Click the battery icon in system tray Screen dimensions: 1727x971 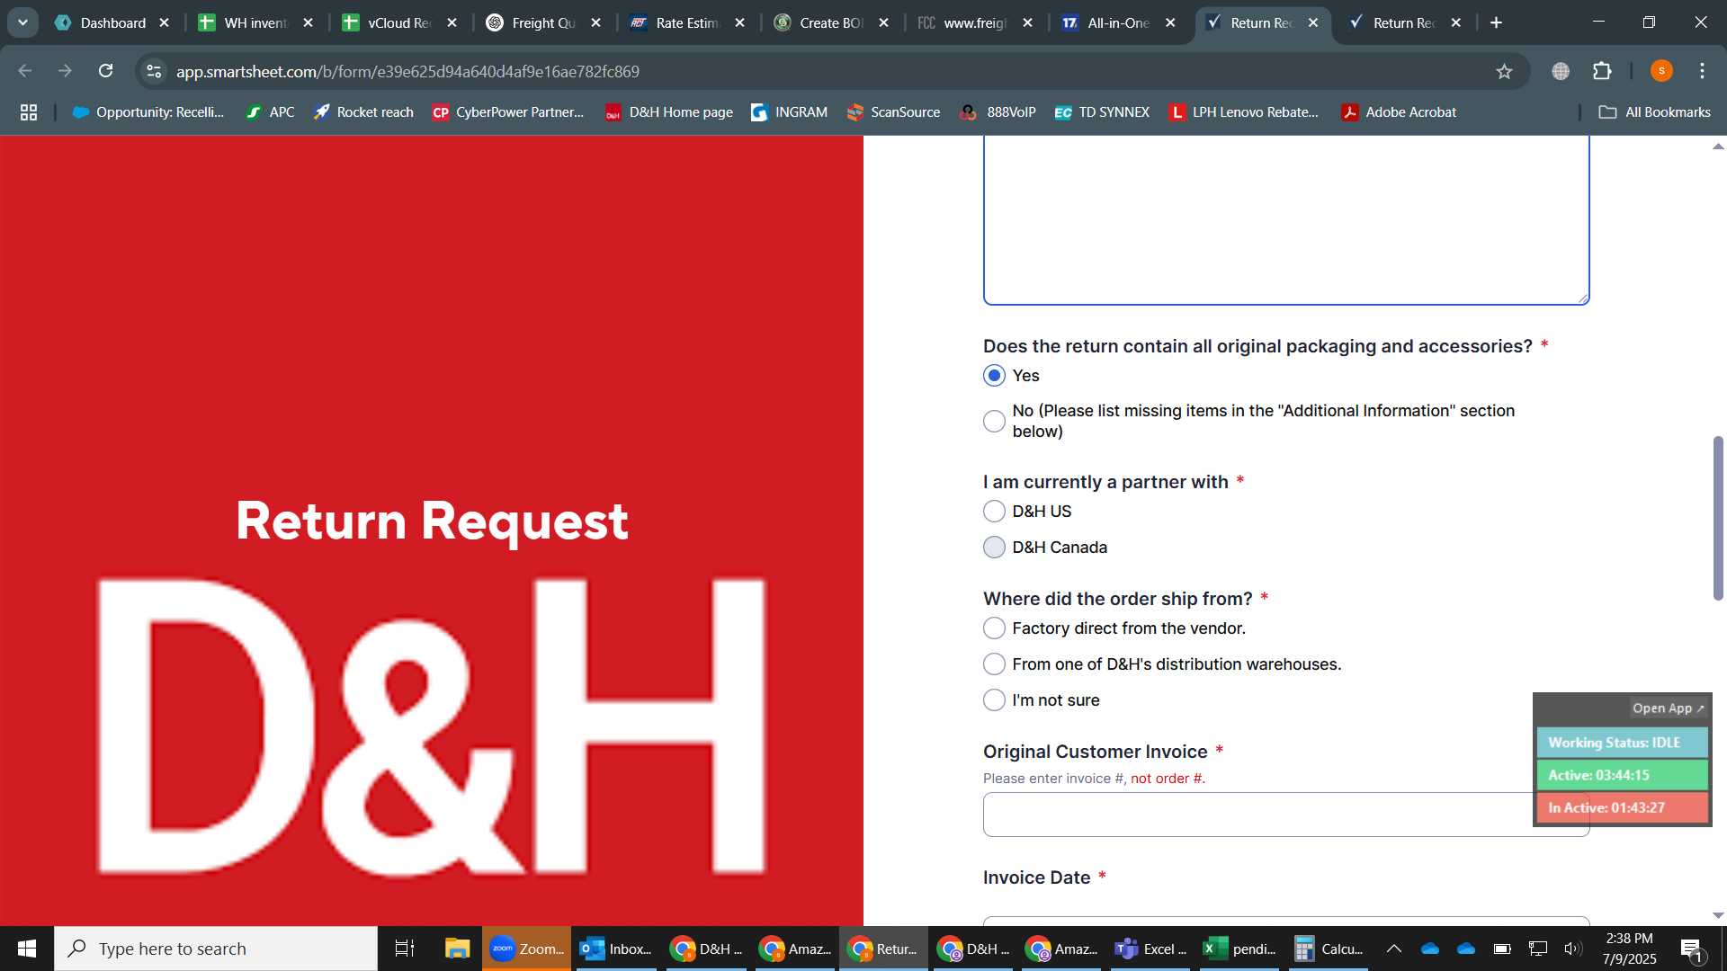(1502, 949)
